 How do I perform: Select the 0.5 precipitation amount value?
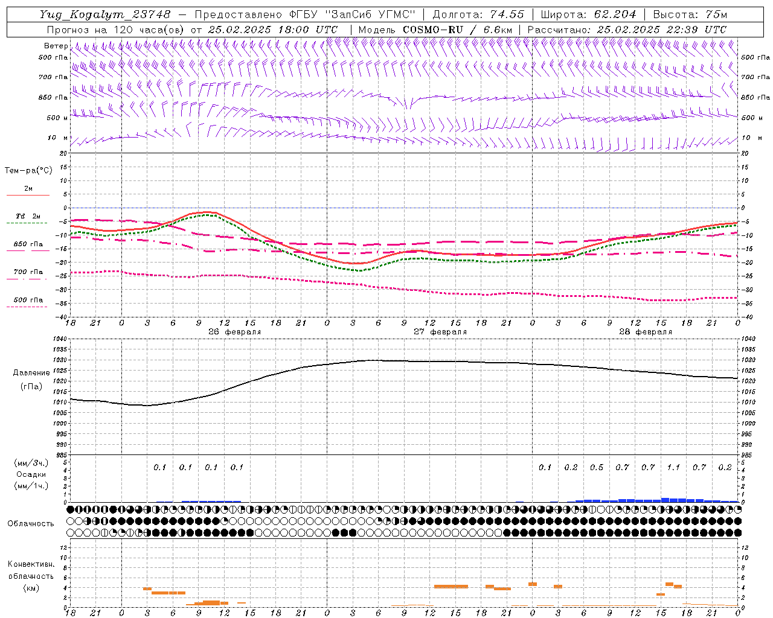click(597, 467)
